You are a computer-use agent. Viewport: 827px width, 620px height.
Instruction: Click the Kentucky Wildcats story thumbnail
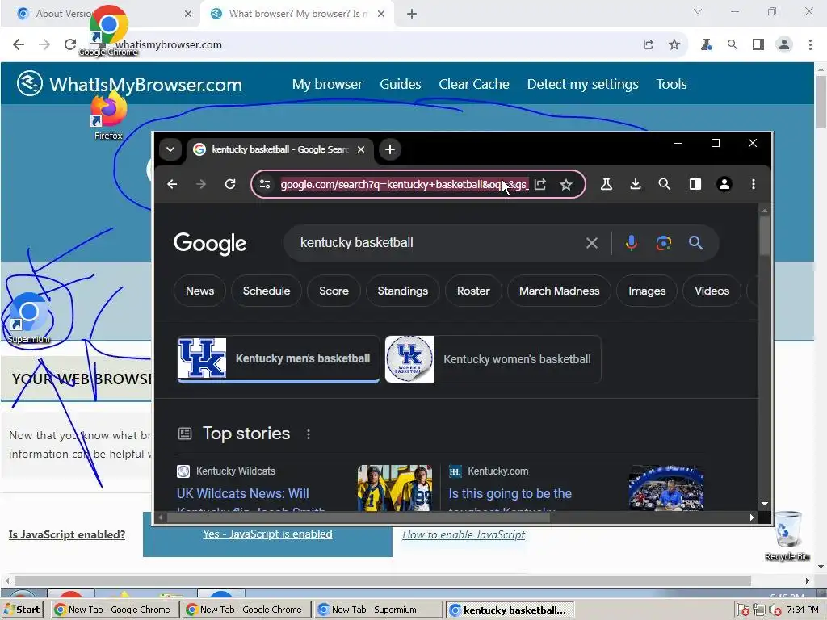[394, 488]
